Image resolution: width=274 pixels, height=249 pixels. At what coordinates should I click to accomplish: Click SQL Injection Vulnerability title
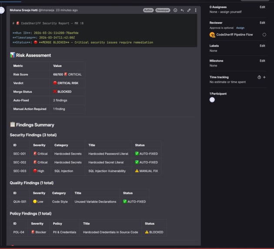107,171
